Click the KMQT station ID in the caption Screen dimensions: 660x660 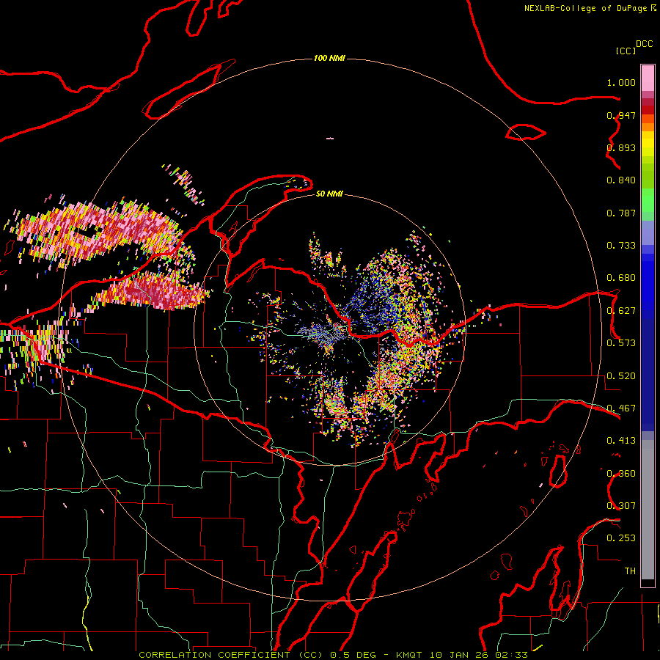point(408,655)
